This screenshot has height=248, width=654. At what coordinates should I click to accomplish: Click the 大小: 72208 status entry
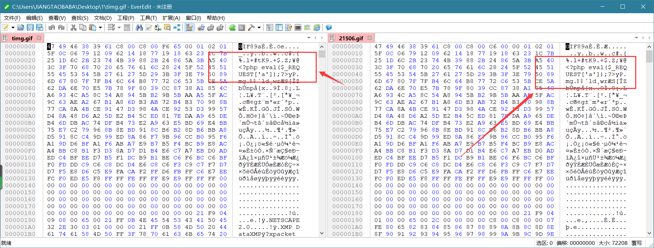(x=613, y=243)
